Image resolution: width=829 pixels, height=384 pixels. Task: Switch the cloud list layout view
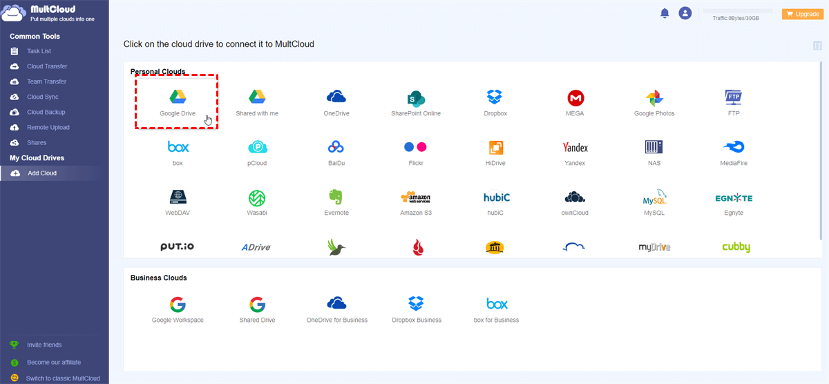point(818,46)
